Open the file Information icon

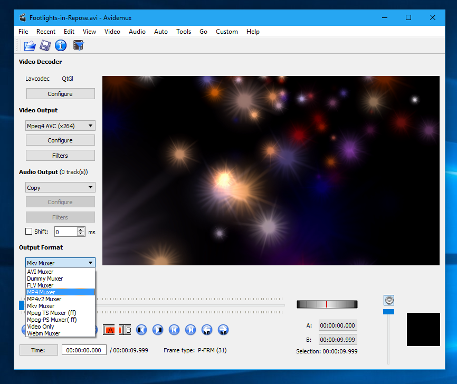[61, 46]
